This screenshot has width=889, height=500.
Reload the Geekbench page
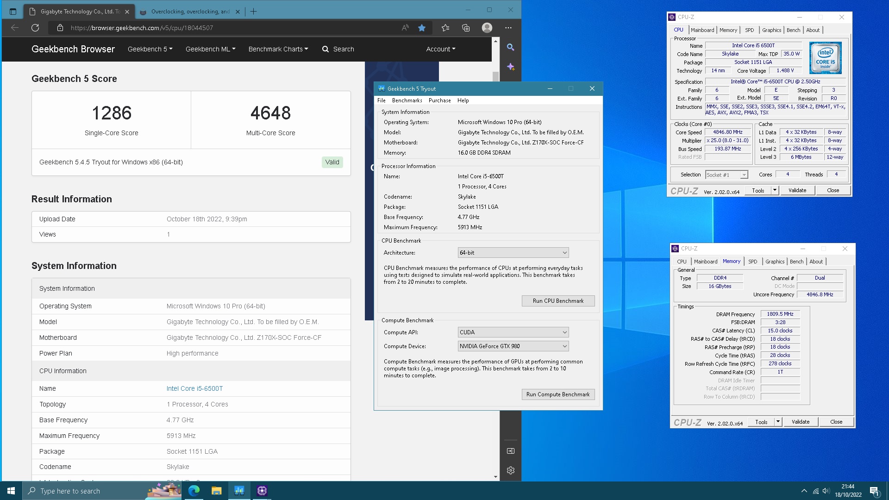point(35,28)
